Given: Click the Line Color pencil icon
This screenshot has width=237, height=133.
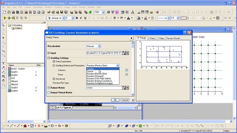Looking at the screenshot, I should [146, 18].
